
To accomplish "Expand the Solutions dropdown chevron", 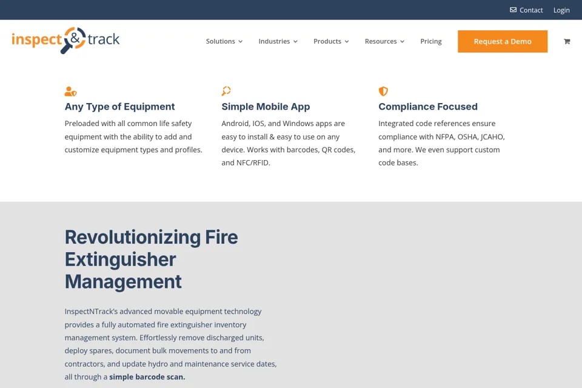I will (x=241, y=42).
